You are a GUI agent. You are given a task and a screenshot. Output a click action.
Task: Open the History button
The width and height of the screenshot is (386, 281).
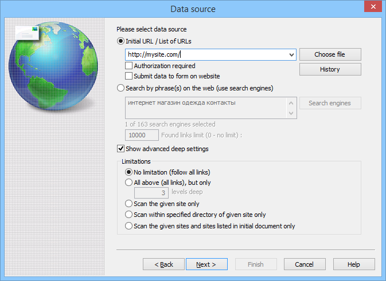click(330, 69)
